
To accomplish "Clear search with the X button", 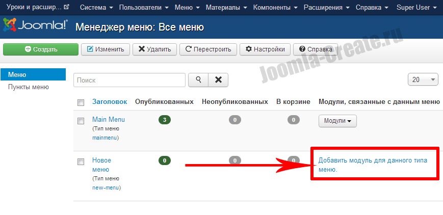I will pyautogui.click(x=218, y=80).
